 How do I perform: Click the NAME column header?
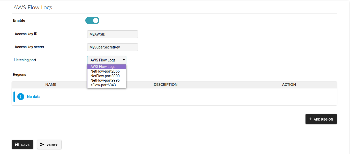[x=51, y=85]
